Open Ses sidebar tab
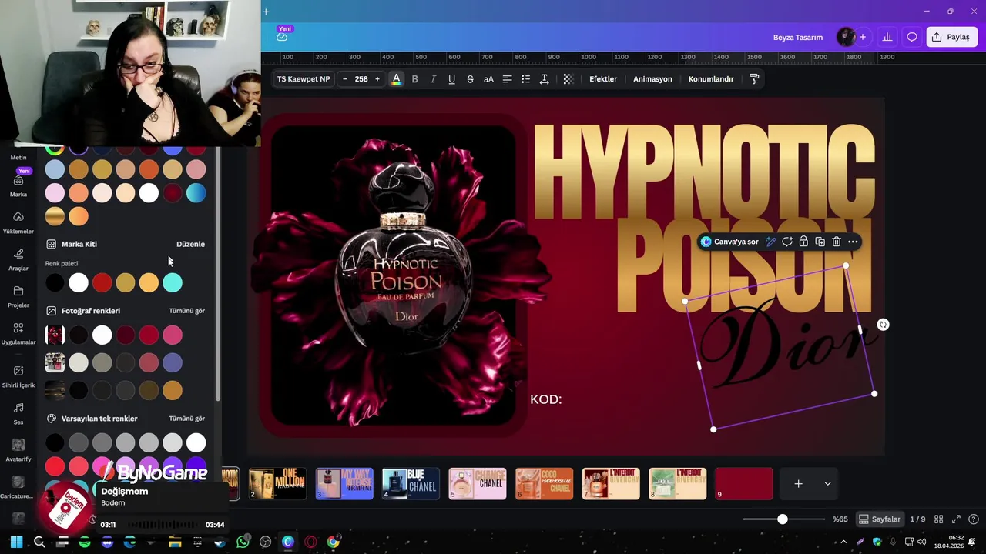This screenshot has width=986, height=554. click(x=18, y=413)
